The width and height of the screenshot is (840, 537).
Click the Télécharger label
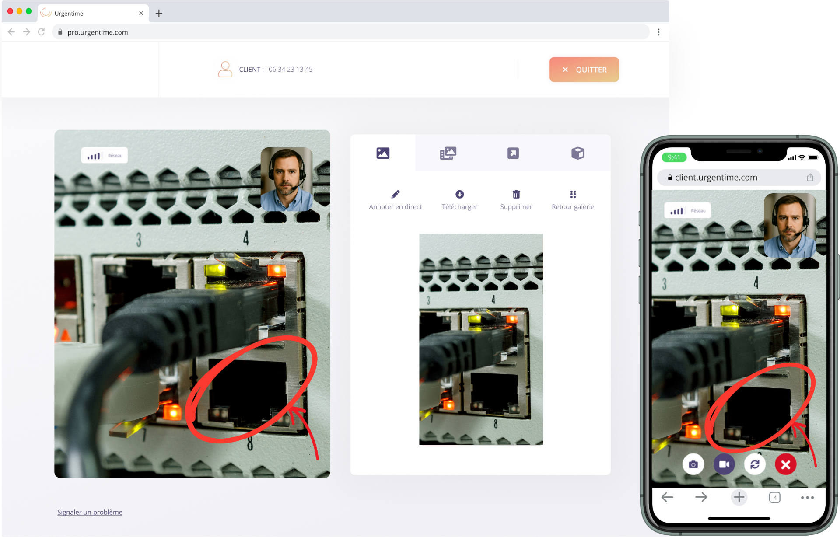459,207
